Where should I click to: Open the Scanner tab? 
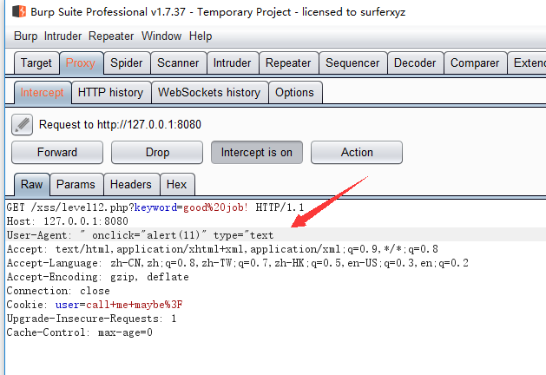pos(178,63)
